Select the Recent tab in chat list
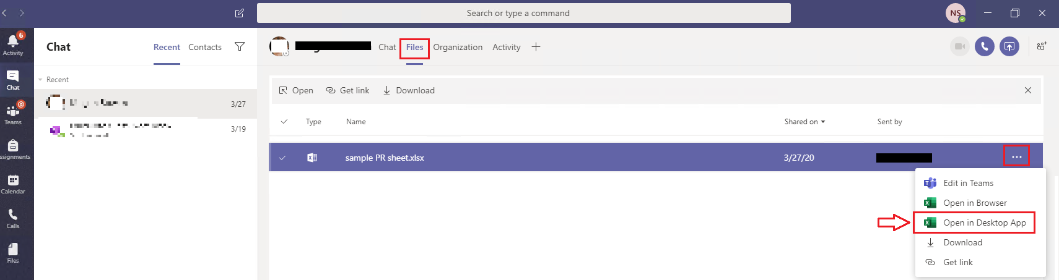Image resolution: width=1059 pixels, height=280 pixels. (x=167, y=47)
